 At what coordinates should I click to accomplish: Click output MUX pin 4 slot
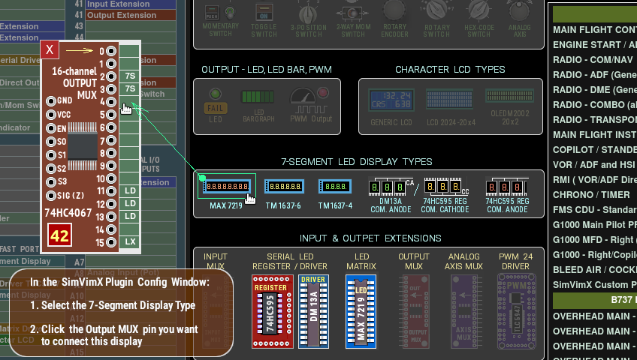pyautogui.click(x=130, y=102)
